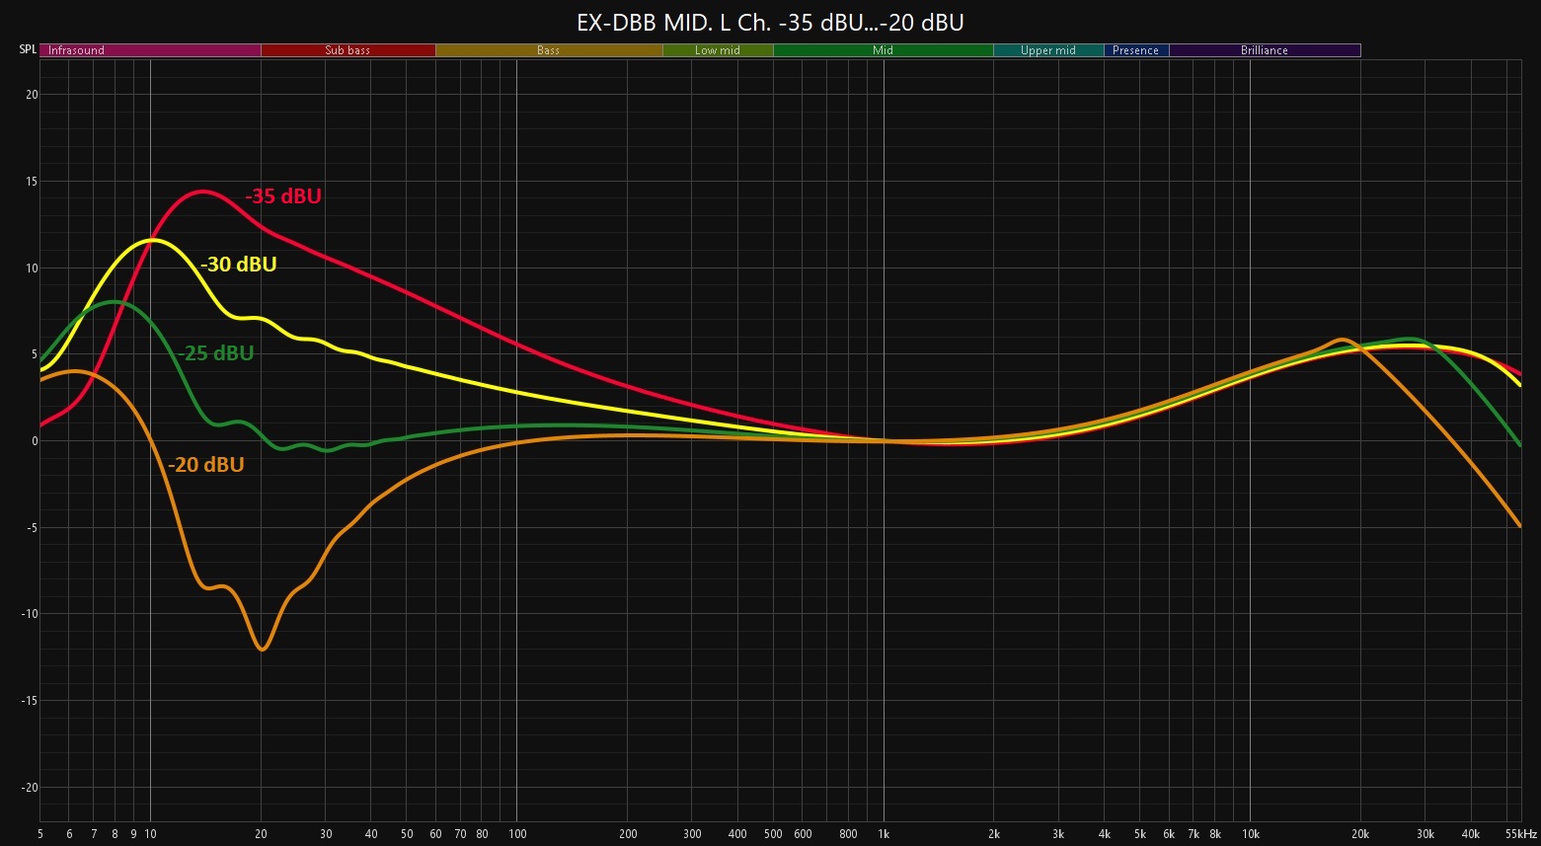
Task: Click the 1k frequency axis label
Action: tap(884, 834)
